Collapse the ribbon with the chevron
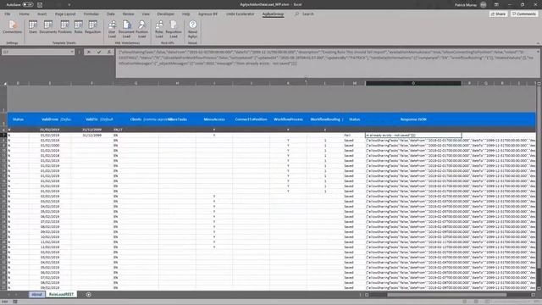This screenshot has width=542, height=305. [x=538, y=43]
